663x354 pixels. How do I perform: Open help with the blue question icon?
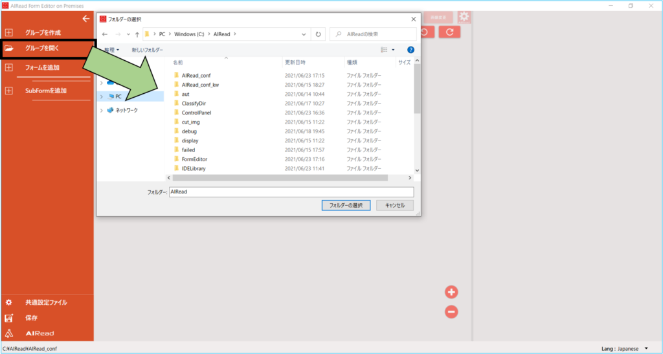pyautogui.click(x=410, y=50)
